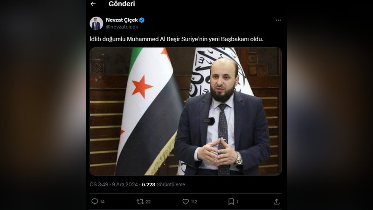Image resolution: width=373 pixels, height=210 pixels.
Task: Click the share upload icon
Action: click(276, 202)
